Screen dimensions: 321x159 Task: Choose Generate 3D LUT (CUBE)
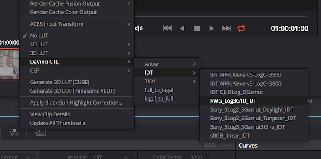(x=77, y=82)
